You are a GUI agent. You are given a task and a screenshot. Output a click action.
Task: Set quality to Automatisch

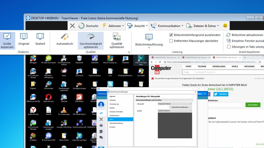coord(65,39)
